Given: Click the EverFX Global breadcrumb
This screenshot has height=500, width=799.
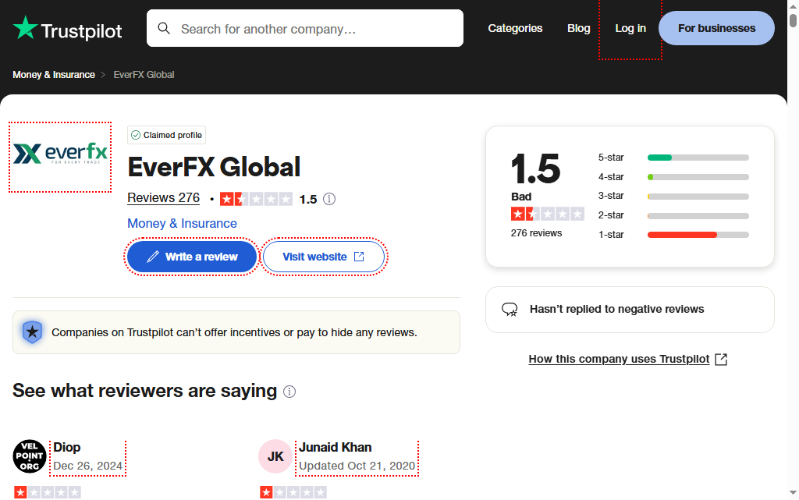Looking at the screenshot, I should click(144, 75).
